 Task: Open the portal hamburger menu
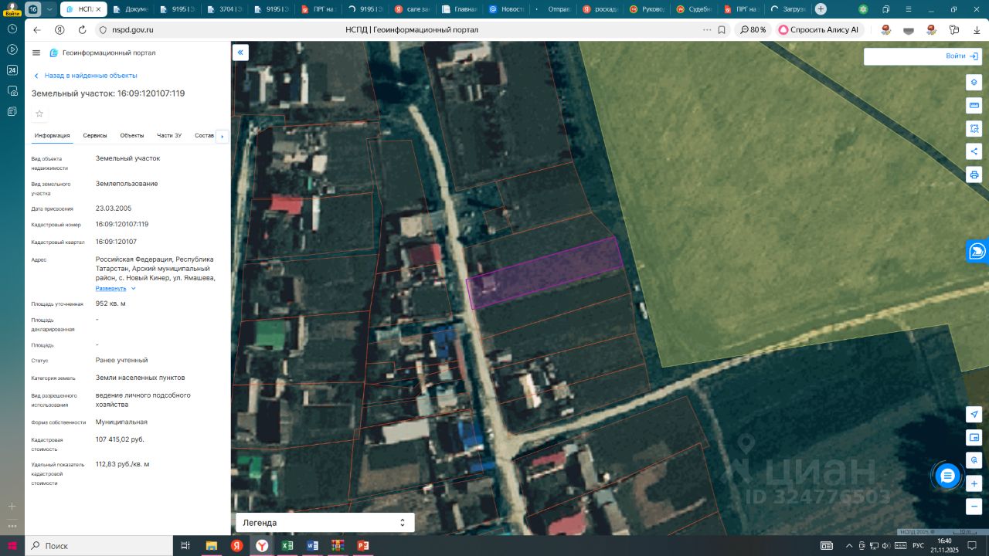pyautogui.click(x=36, y=53)
